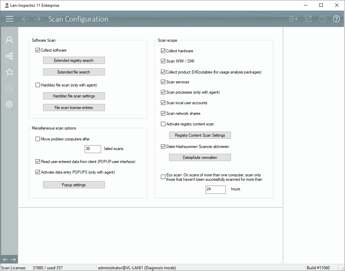Click the right arrow at sidebar bottom
345x271 pixels.
point(13,259)
